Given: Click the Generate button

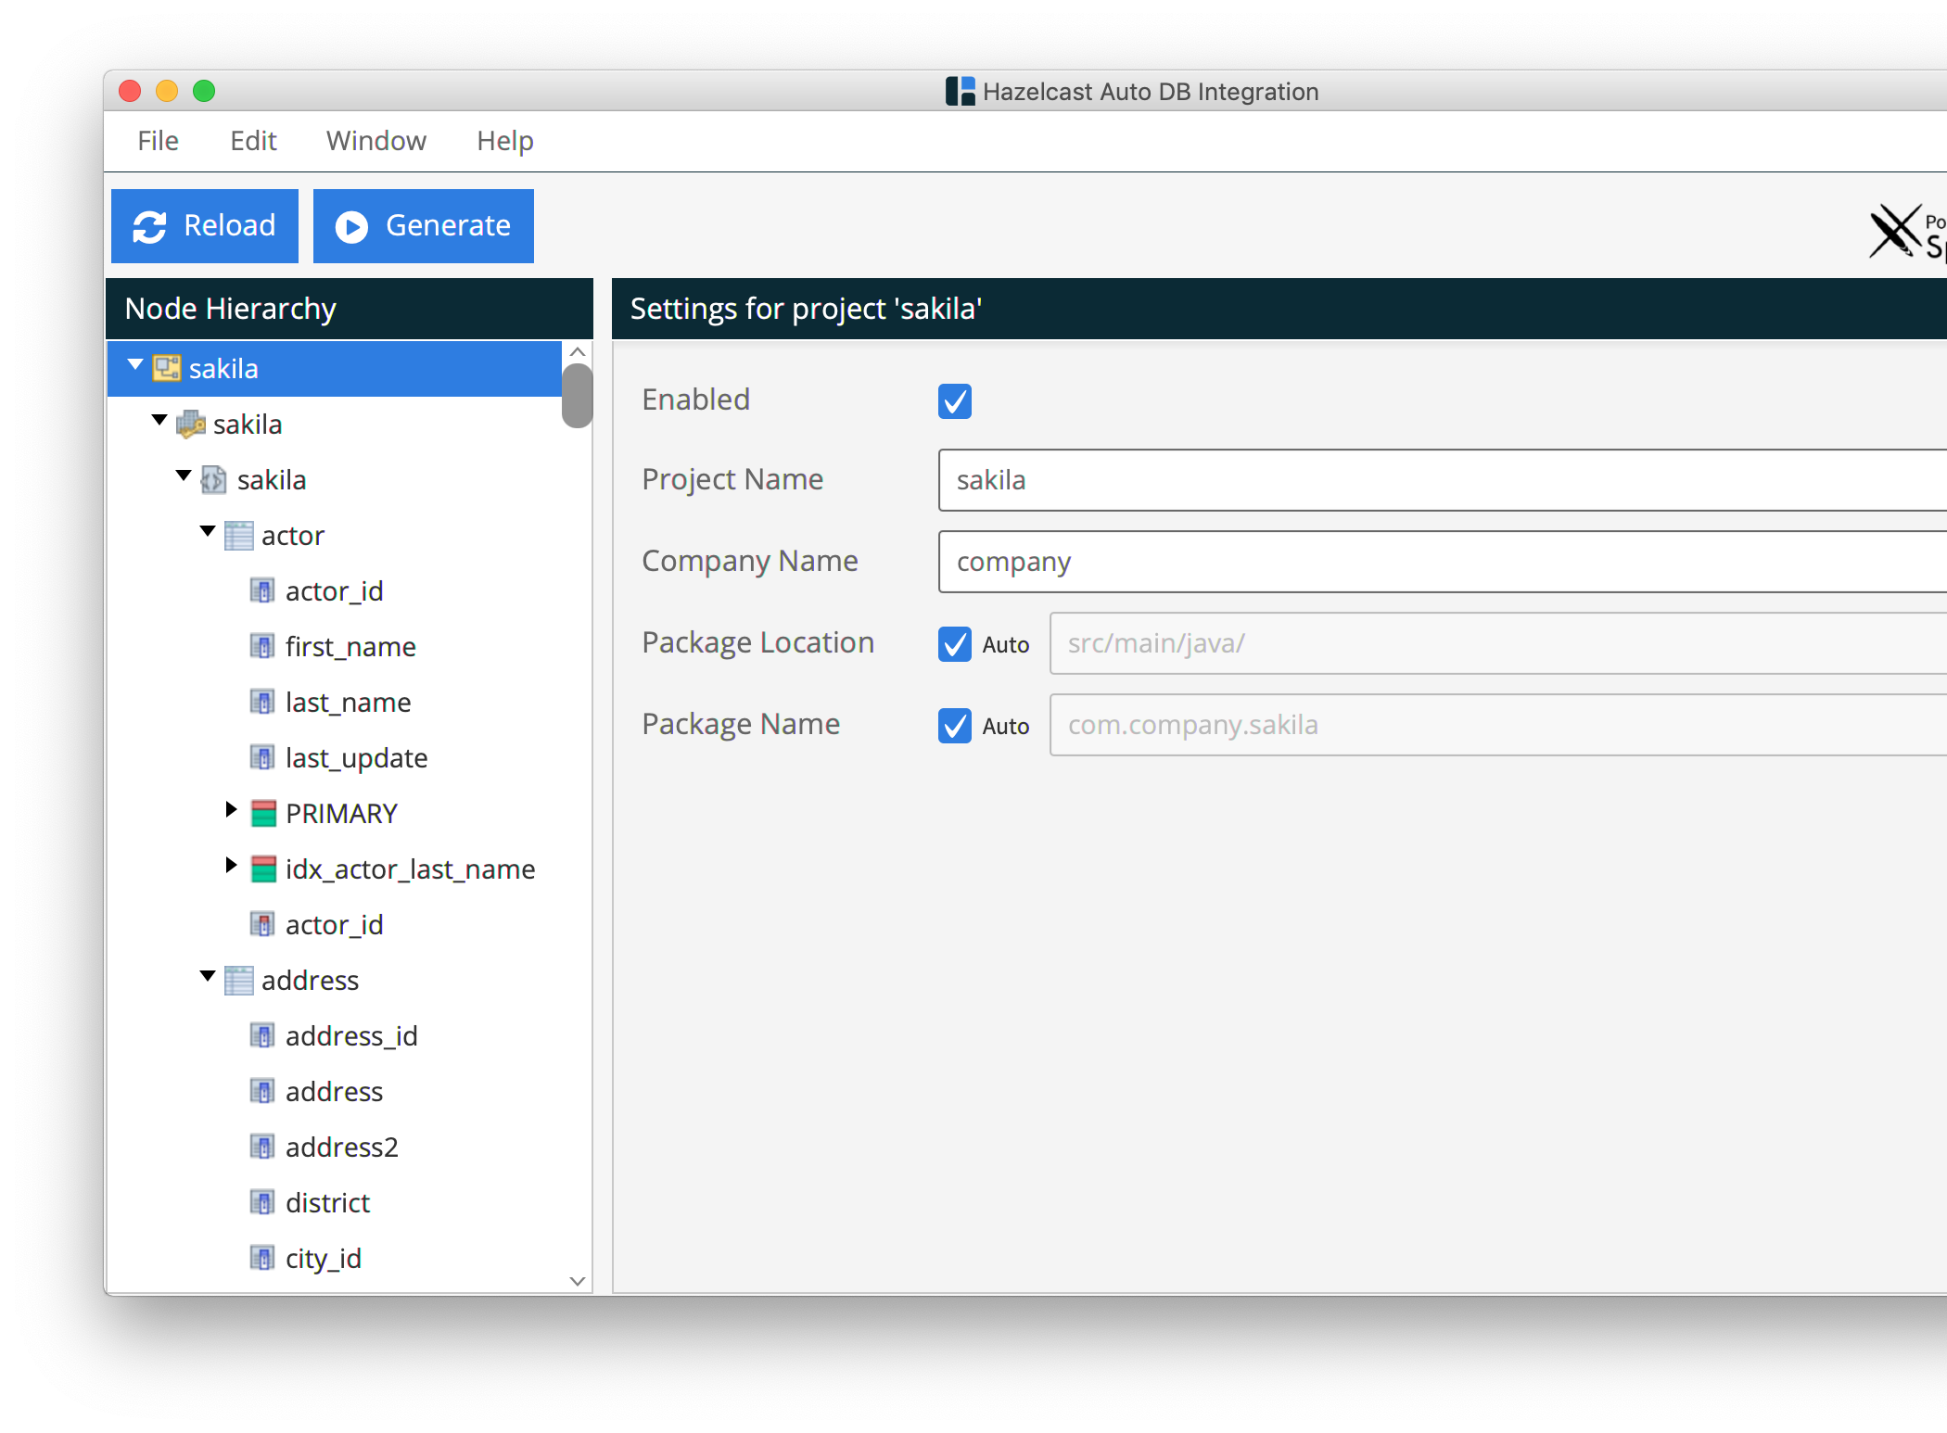Looking at the screenshot, I should [424, 226].
